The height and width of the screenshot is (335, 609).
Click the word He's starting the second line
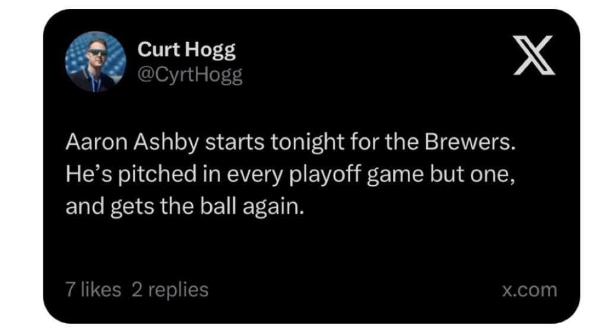83,175
